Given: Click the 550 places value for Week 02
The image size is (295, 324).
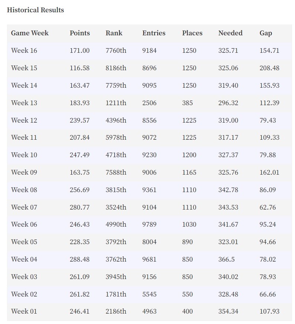Looking at the screenshot, I should [187, 294].
